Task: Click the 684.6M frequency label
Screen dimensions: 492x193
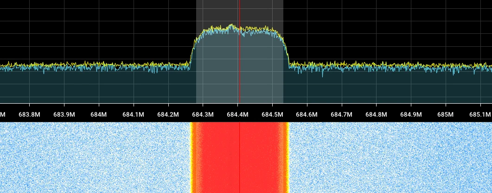Action: (x=307, y=114)
